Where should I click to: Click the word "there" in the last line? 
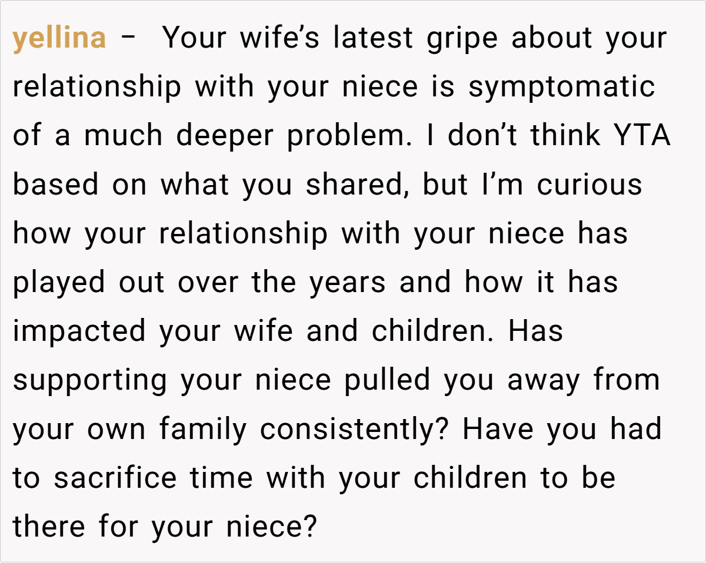coord(50,527)
